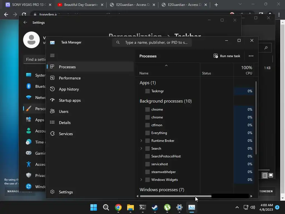This screenshot has width=285, height=214.
Task: Open uTorrent from the taskbar
Action: coord(167,207)
